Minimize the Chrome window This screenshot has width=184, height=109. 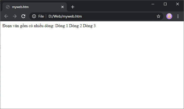click(x=153, y=4)
